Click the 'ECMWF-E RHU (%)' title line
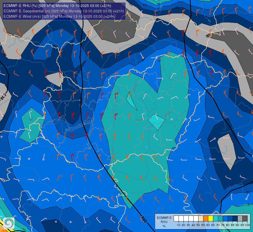 pos(57,6)
